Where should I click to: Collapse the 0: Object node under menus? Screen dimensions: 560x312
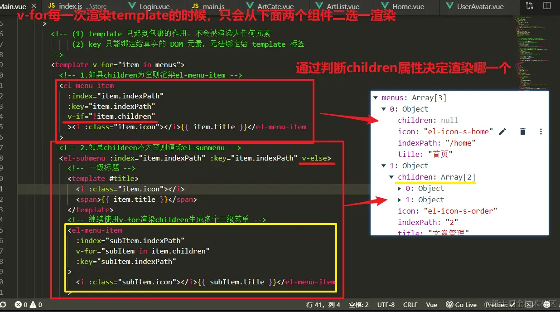coord(384,109)
